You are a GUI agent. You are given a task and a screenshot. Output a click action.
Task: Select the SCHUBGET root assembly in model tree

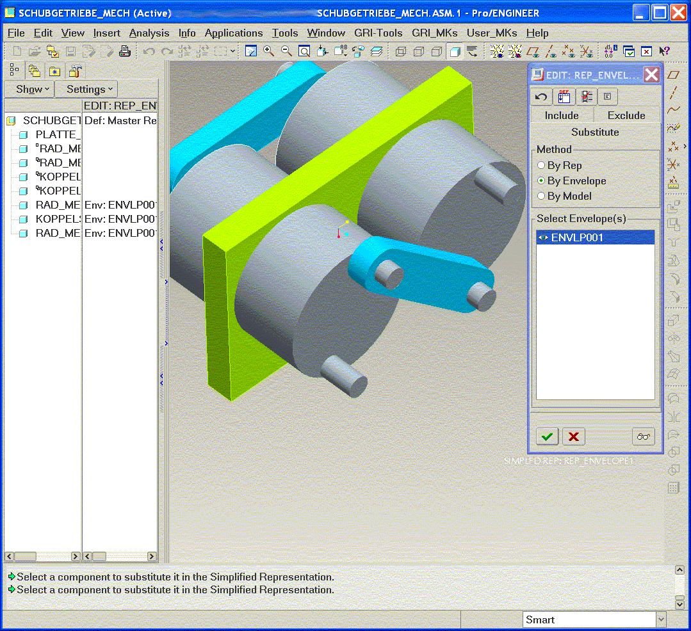pos(52,121)
